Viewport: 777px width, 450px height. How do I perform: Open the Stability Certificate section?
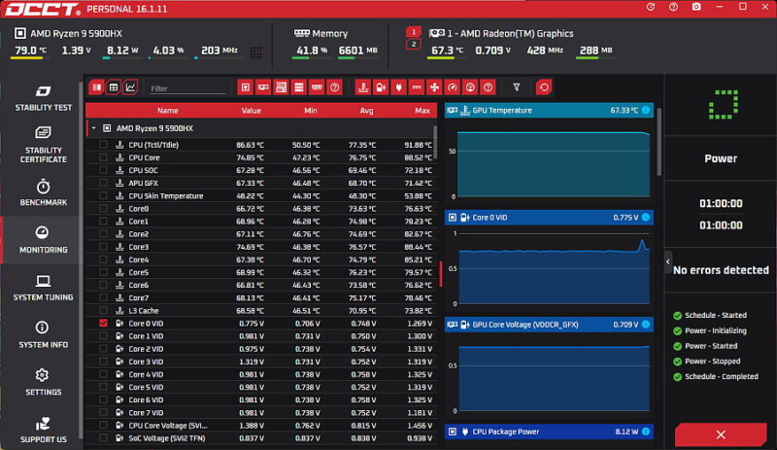pyautogui.click(x=43, y=145)
